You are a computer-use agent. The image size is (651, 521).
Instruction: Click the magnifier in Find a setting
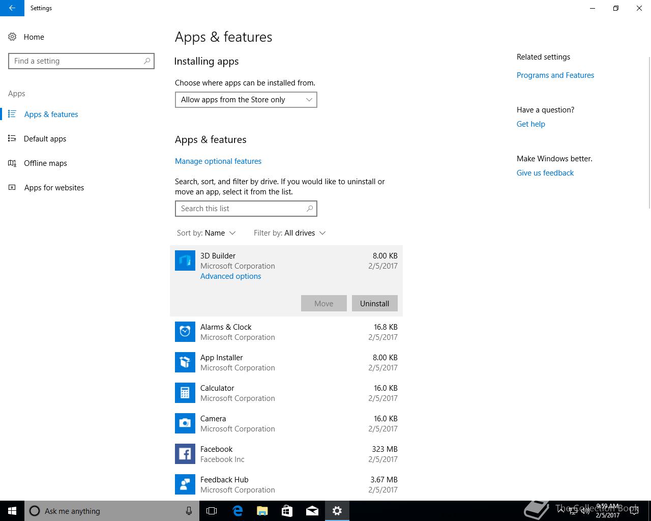tap(147, 61)
